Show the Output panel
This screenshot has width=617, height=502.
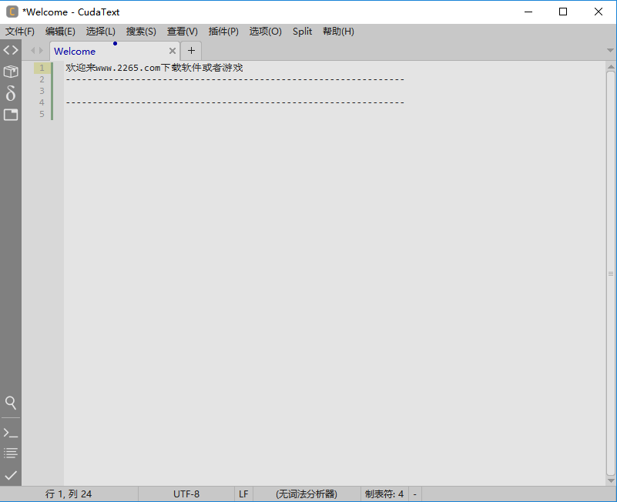10,453
